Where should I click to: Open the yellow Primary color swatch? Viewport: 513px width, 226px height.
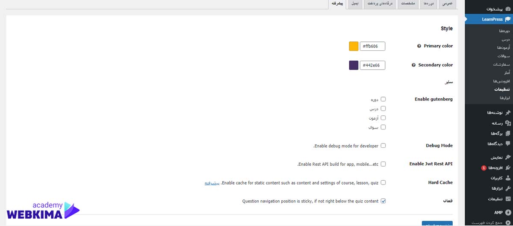[x=354, y=46]
